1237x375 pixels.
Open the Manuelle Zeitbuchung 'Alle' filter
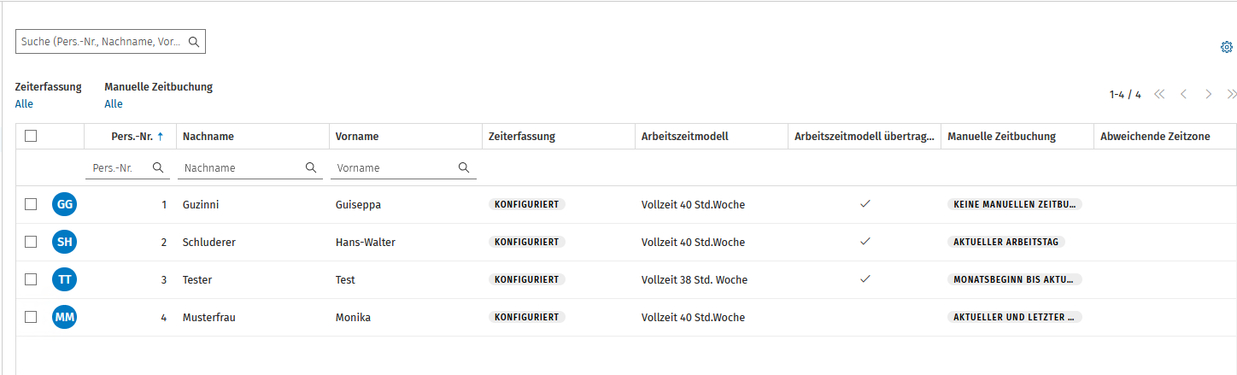click(x=114, y=104)
